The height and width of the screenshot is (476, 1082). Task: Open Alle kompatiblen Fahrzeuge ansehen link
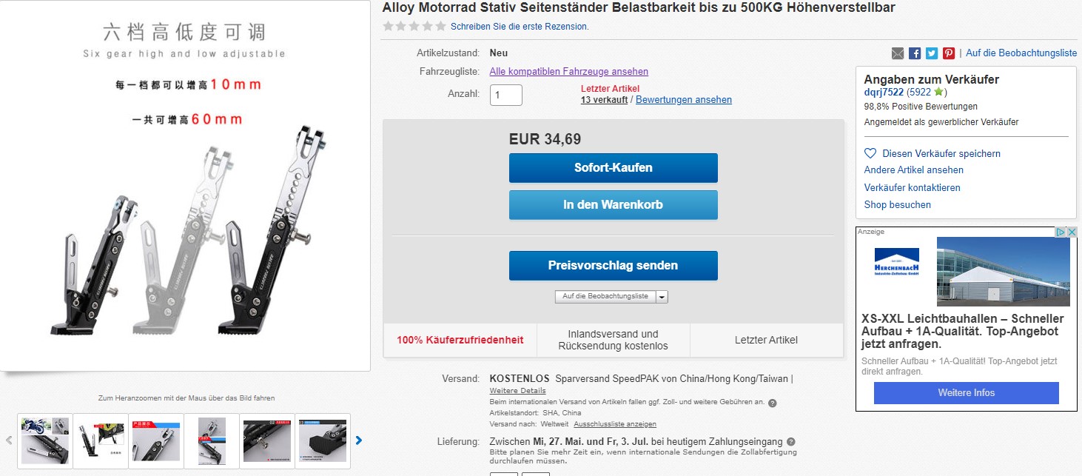[568, 72]
